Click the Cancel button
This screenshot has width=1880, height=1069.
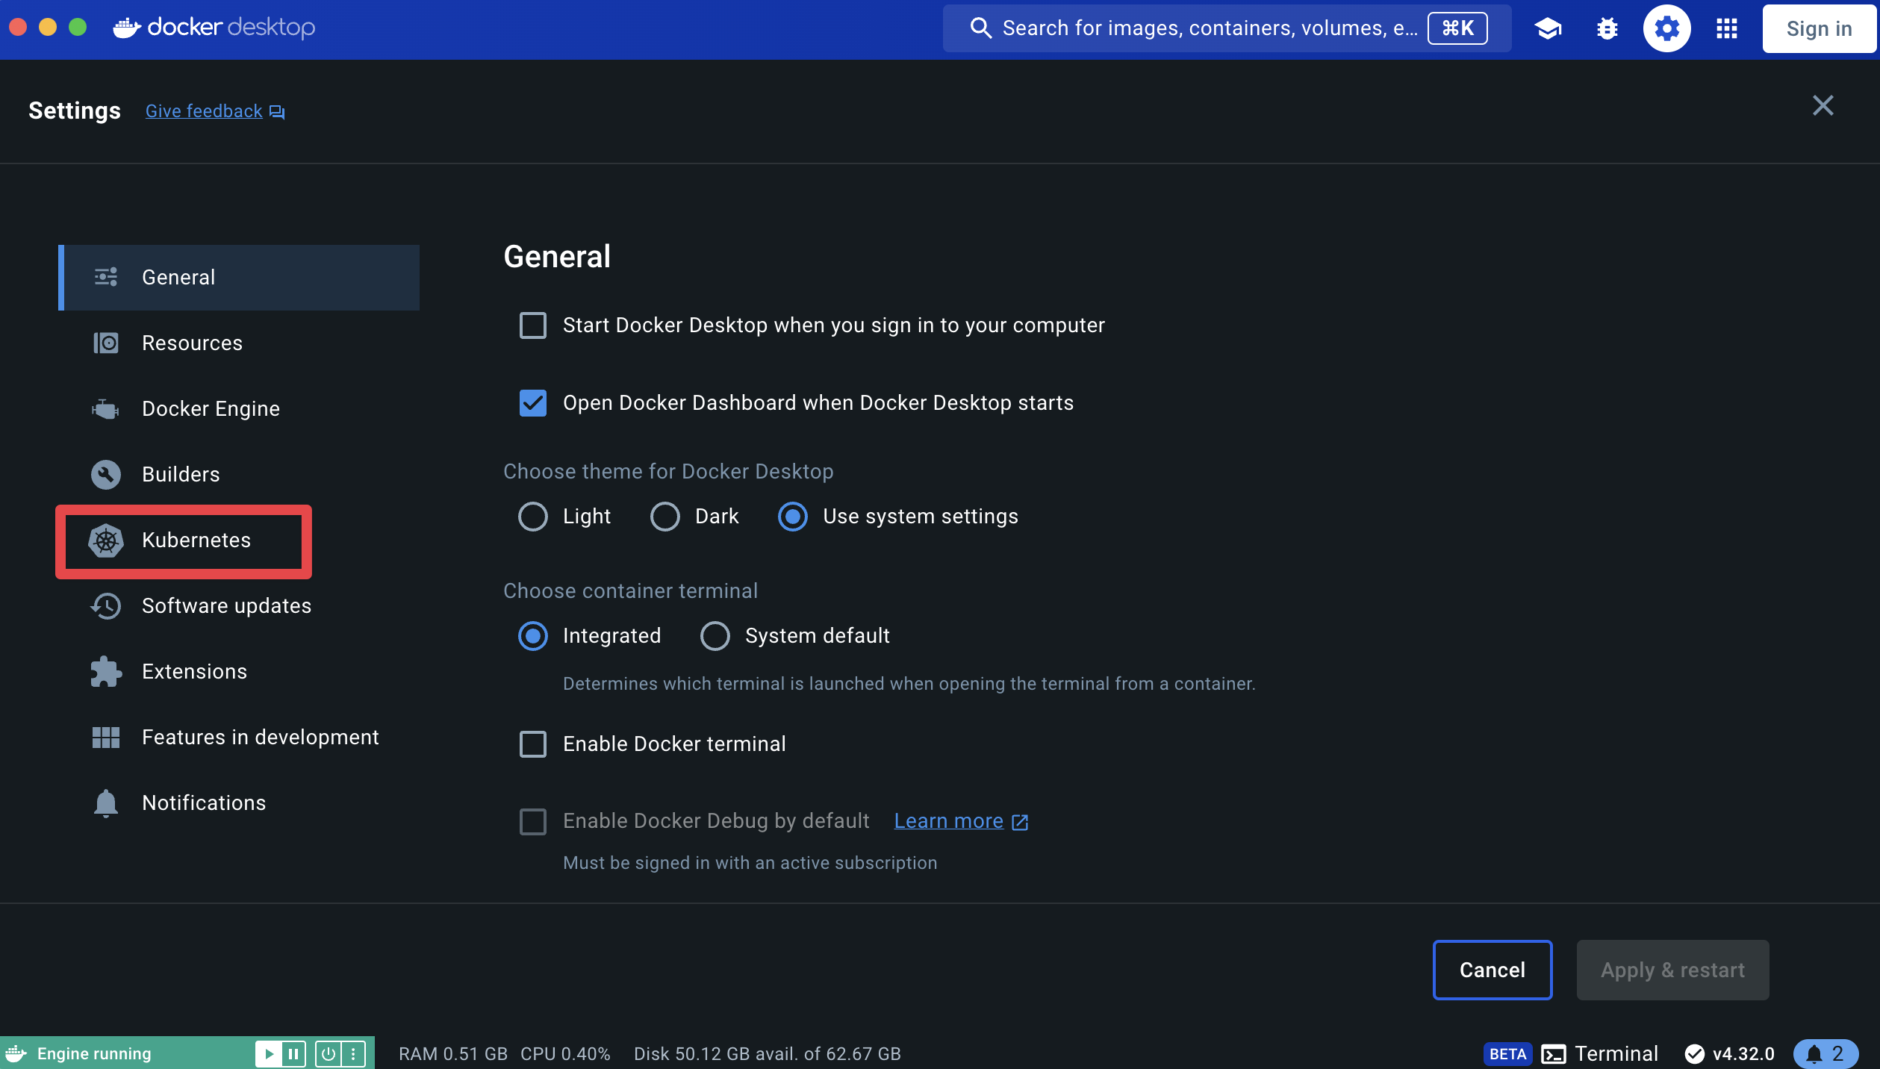(1492, 970)
